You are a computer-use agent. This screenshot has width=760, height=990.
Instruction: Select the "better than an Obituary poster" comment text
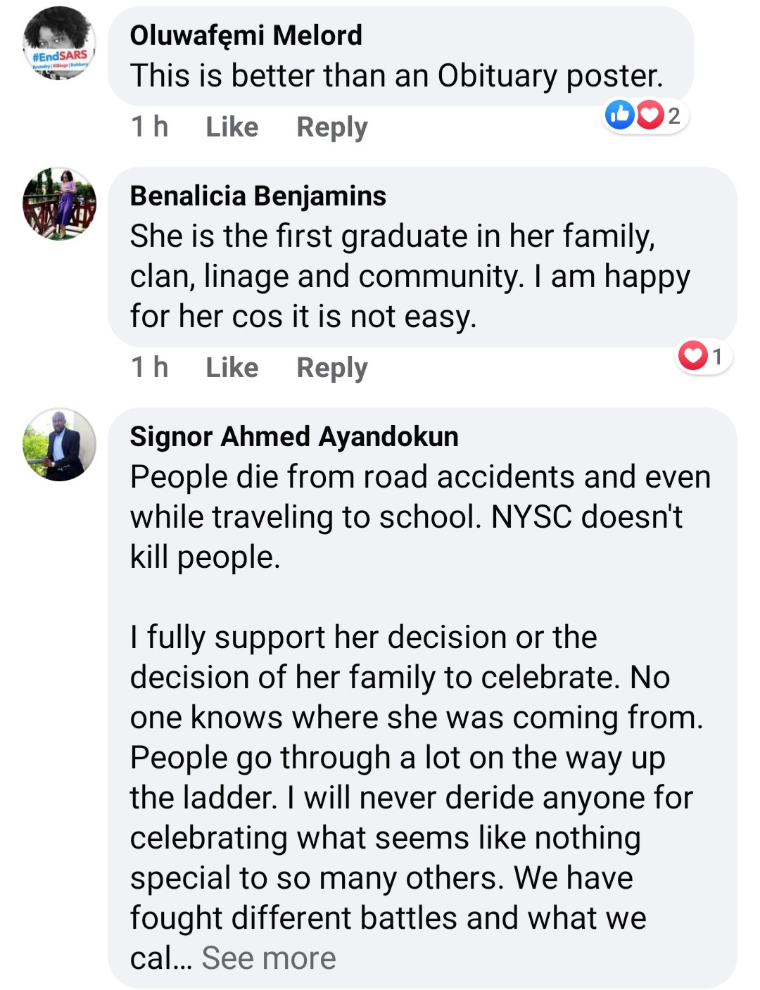[x=396, y=76]
